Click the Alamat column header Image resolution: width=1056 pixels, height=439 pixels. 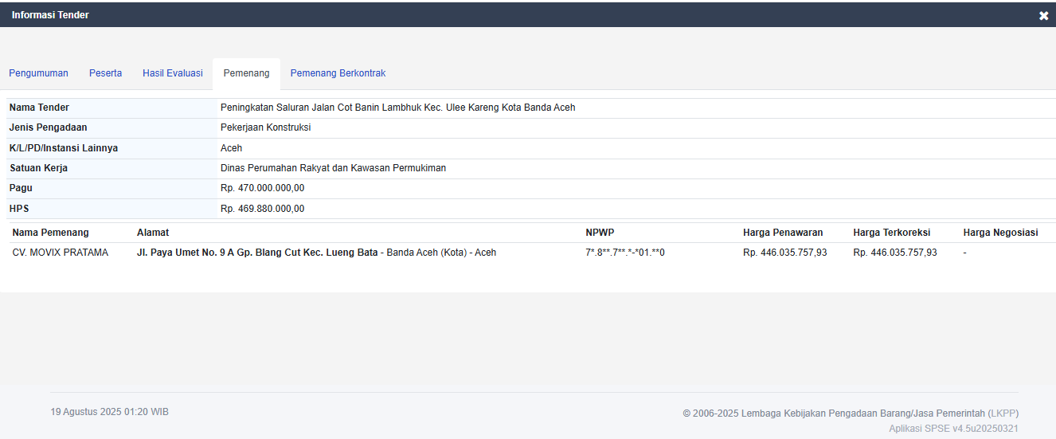click(x=153, y=233)
